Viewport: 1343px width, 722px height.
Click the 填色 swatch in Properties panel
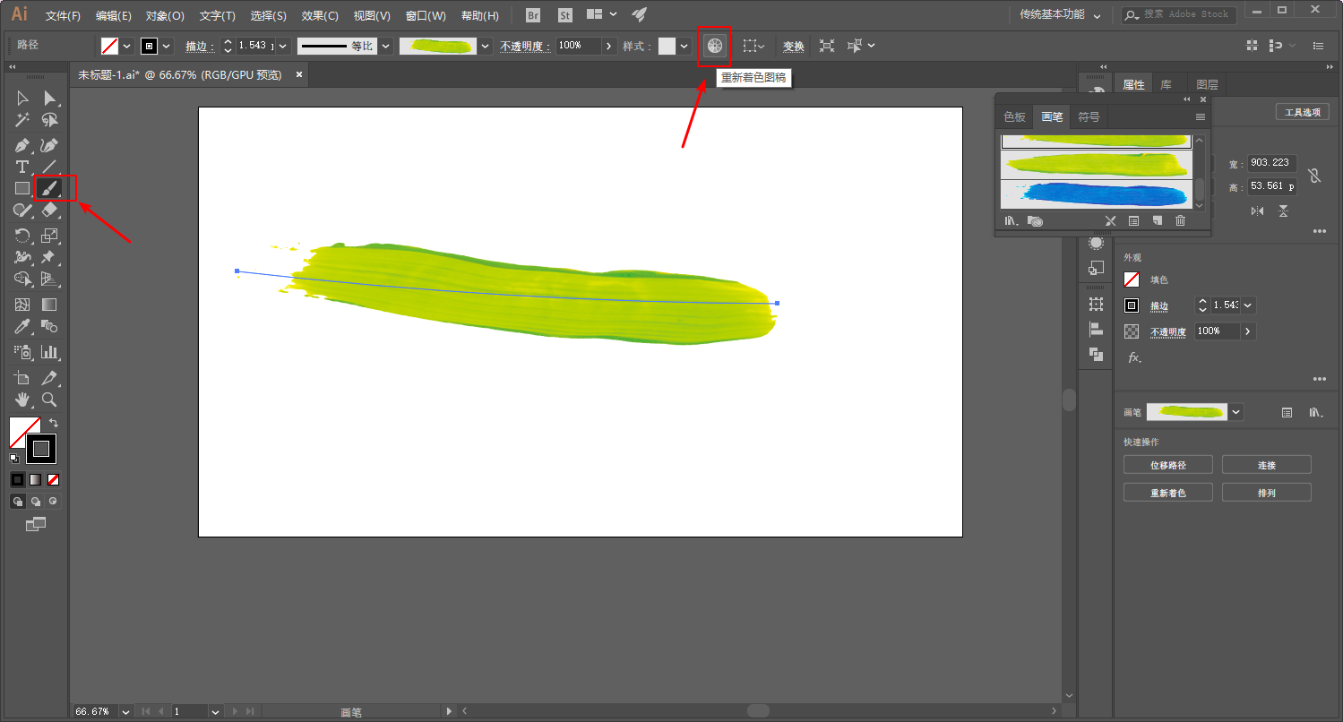click(1132, 279)
